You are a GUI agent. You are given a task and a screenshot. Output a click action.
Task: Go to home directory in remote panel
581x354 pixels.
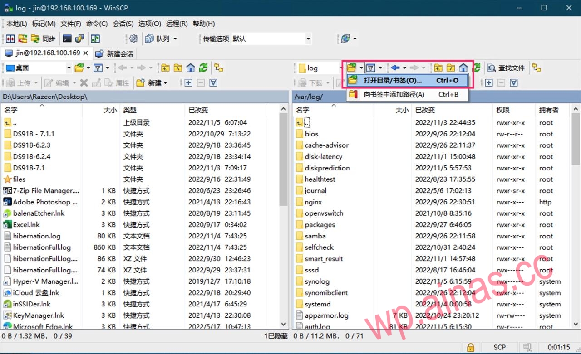point(463,68)
